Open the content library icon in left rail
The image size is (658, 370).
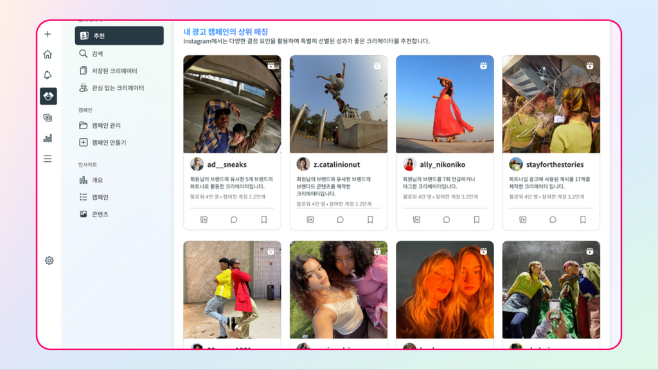tap(48, 118)
